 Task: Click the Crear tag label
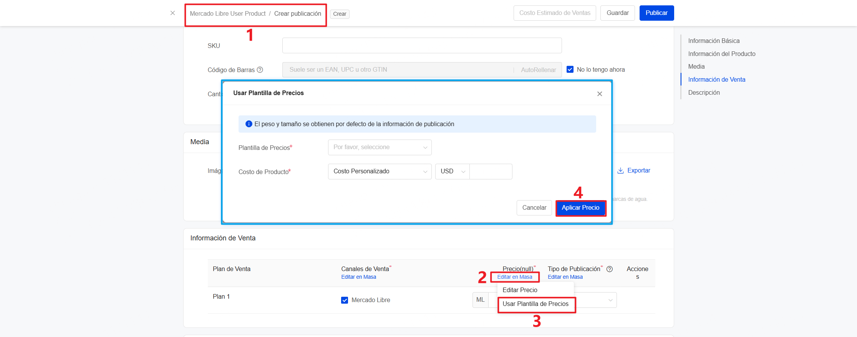(340, 14)
